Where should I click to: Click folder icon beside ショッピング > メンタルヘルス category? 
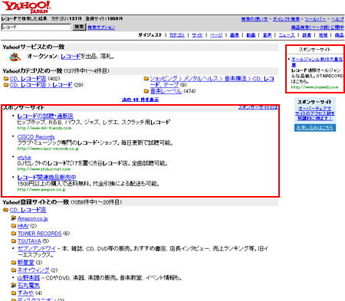(x=146, y=79)
